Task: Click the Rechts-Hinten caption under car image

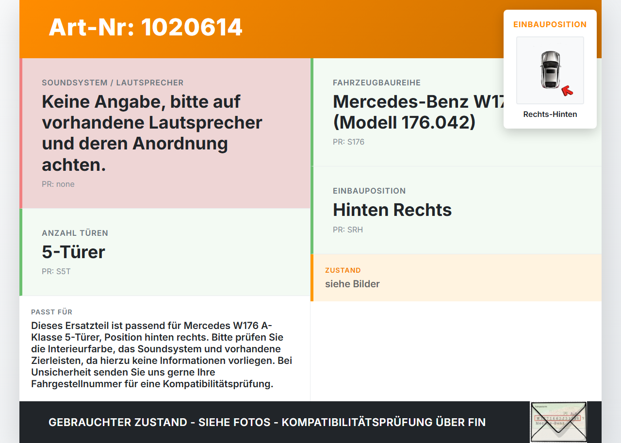Action: [x=550, y=115]
